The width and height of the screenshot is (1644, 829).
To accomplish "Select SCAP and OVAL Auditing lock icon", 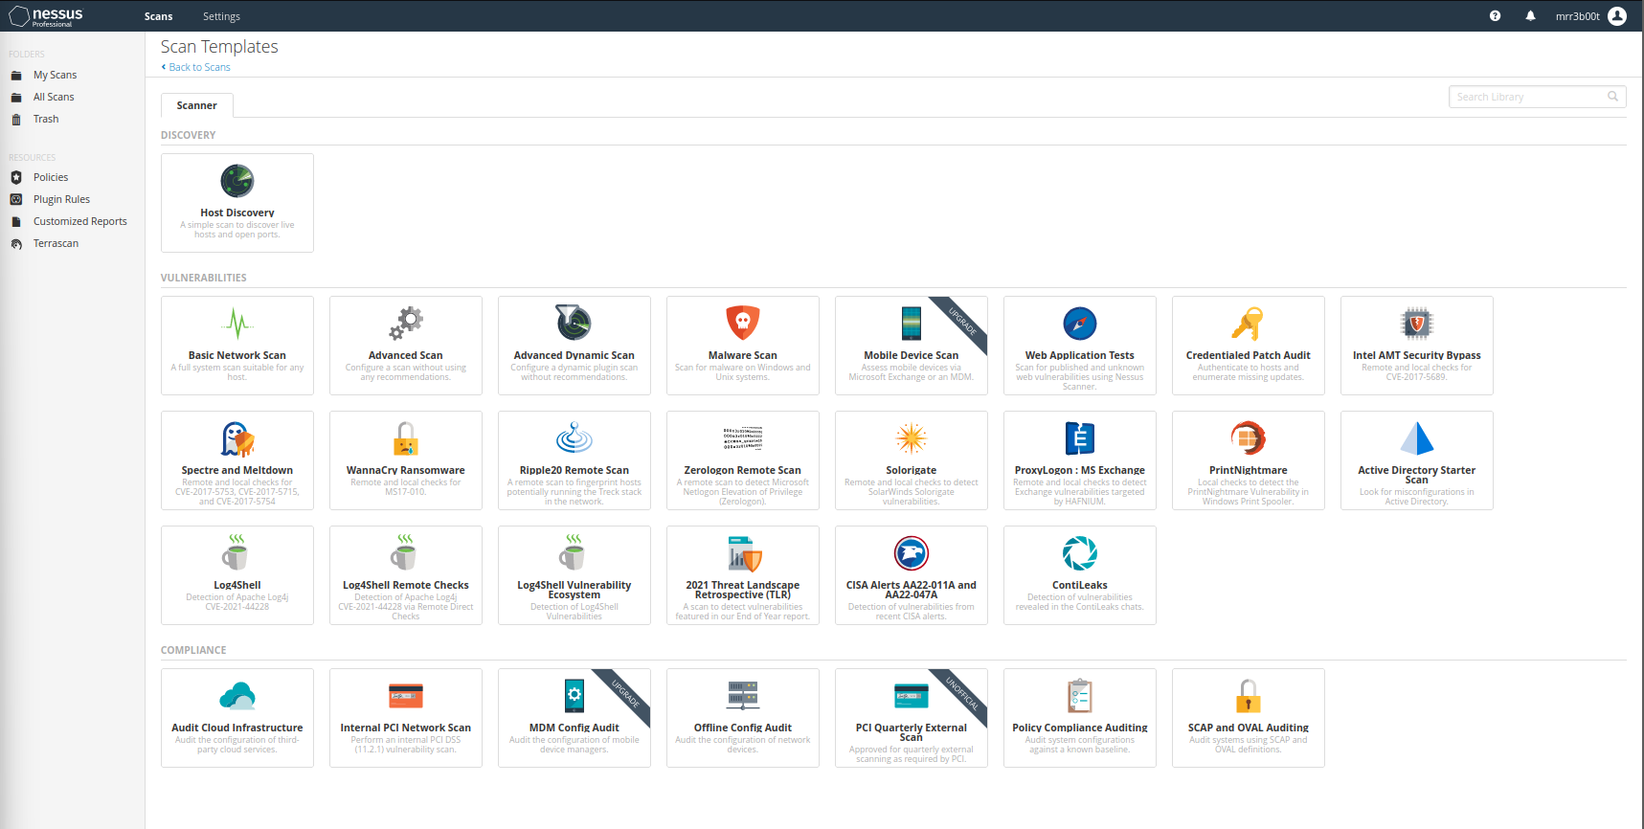I will point(1249,696).
